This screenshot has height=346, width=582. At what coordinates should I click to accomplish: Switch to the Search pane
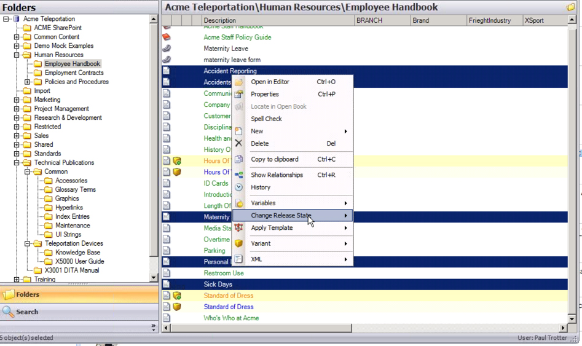tap(79, 312)
